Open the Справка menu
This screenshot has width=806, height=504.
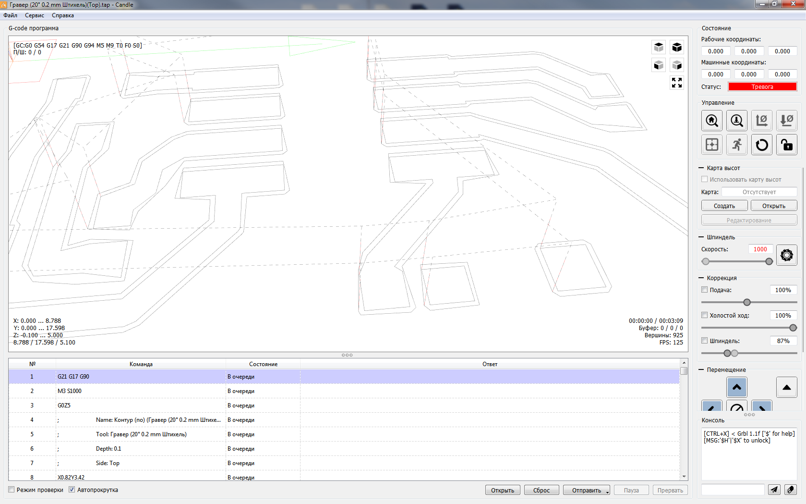(x=63, y=15)
